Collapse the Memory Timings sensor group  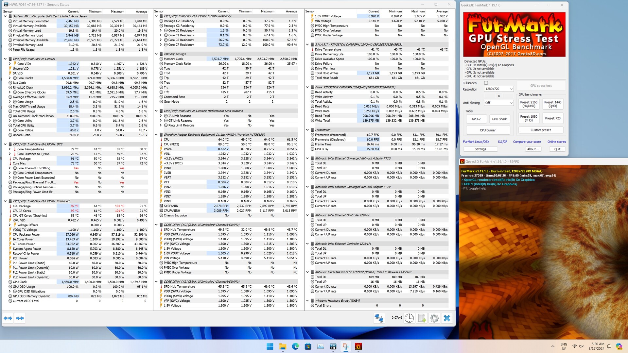pos(156,54)
